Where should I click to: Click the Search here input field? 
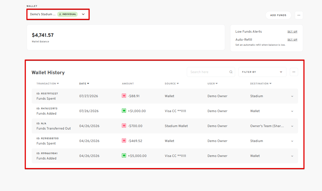(211, 72)
